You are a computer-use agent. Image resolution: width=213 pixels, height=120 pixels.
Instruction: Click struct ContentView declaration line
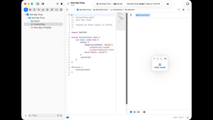[x=85, y=37]
